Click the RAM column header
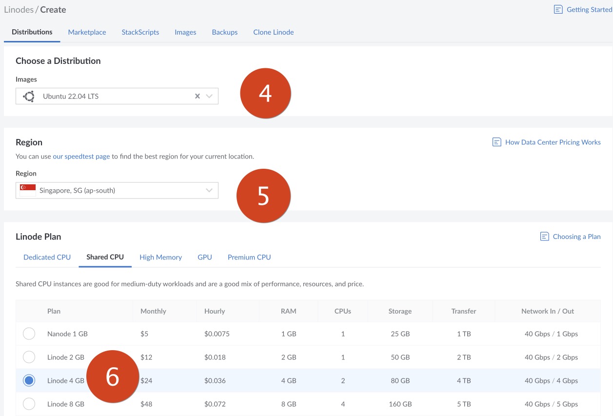 (289, 311)
